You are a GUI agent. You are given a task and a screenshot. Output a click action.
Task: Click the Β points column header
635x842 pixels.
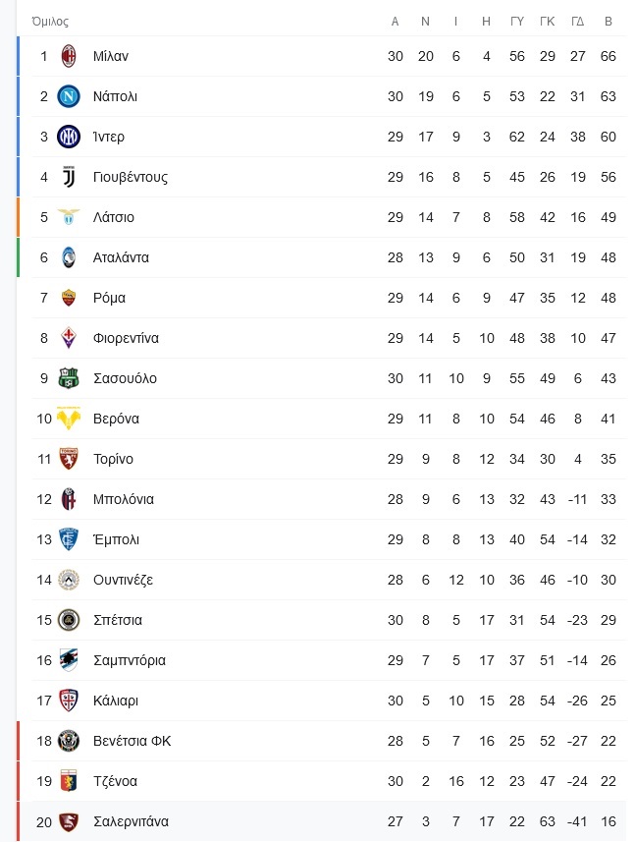coord(609,22)
